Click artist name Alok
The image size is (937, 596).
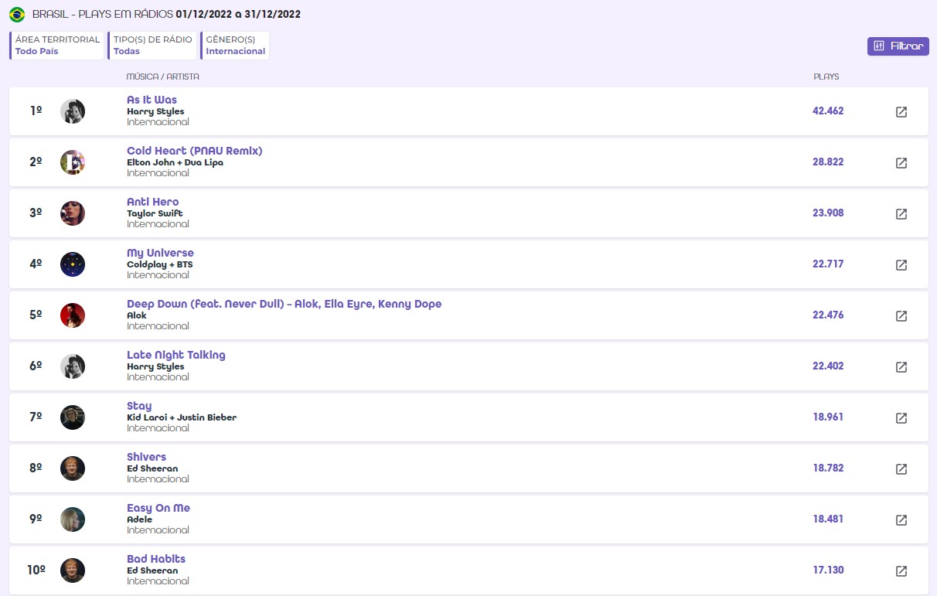(137, 315)
